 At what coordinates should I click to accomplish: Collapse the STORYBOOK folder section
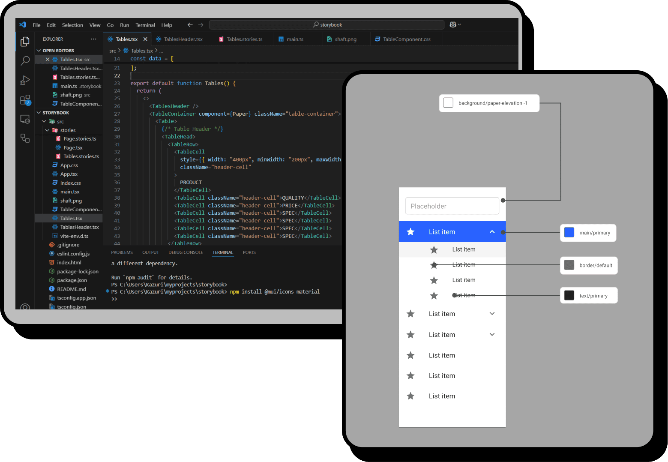[x=39, y=113]
